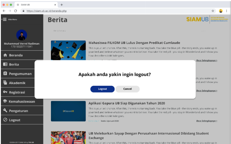The width and height of the screenshot is (231, 144).
Task: Open Registrasi via the key icon
Action: pyautogui.click(x=5, y=92)
